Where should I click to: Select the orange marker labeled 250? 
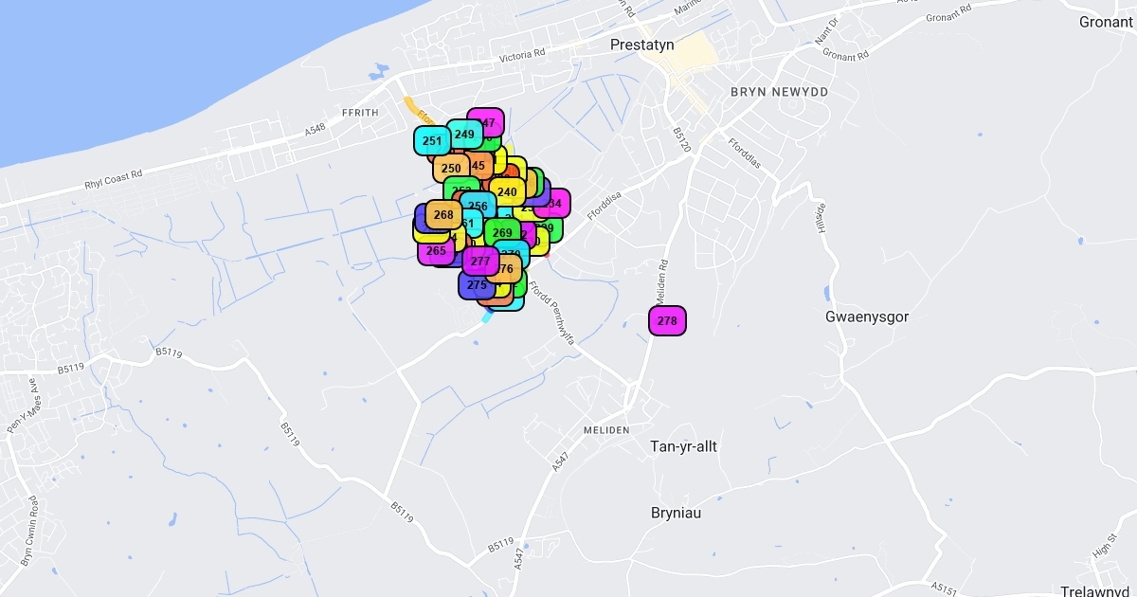(x=451, y=169)
